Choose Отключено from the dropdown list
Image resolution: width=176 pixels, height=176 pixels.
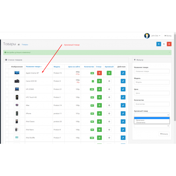click(141, 122)
